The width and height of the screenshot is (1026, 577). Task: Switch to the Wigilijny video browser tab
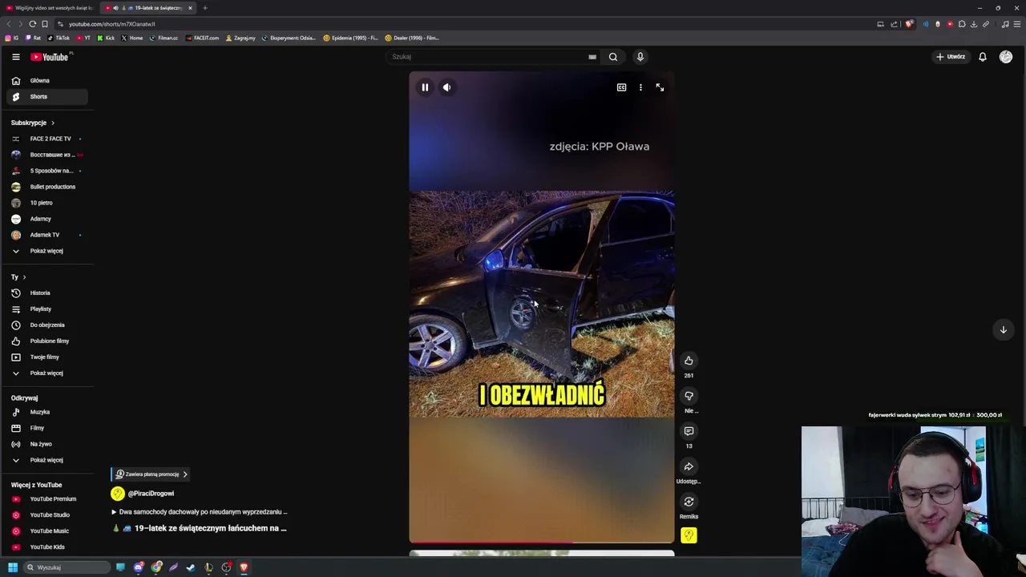point(50,8)
